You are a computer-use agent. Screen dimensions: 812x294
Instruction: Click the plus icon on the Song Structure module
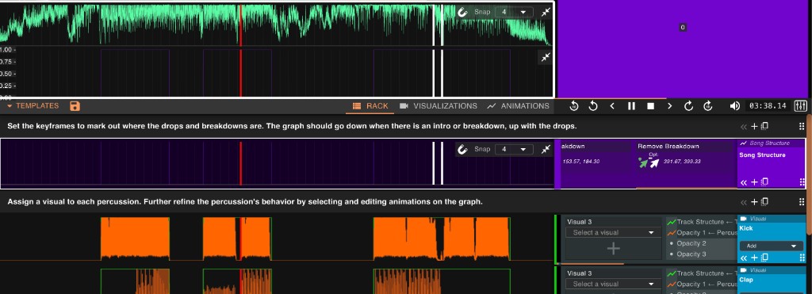755,182
